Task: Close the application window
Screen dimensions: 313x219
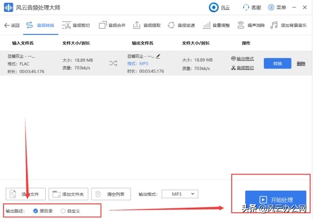Action: (x=305, y=7)
